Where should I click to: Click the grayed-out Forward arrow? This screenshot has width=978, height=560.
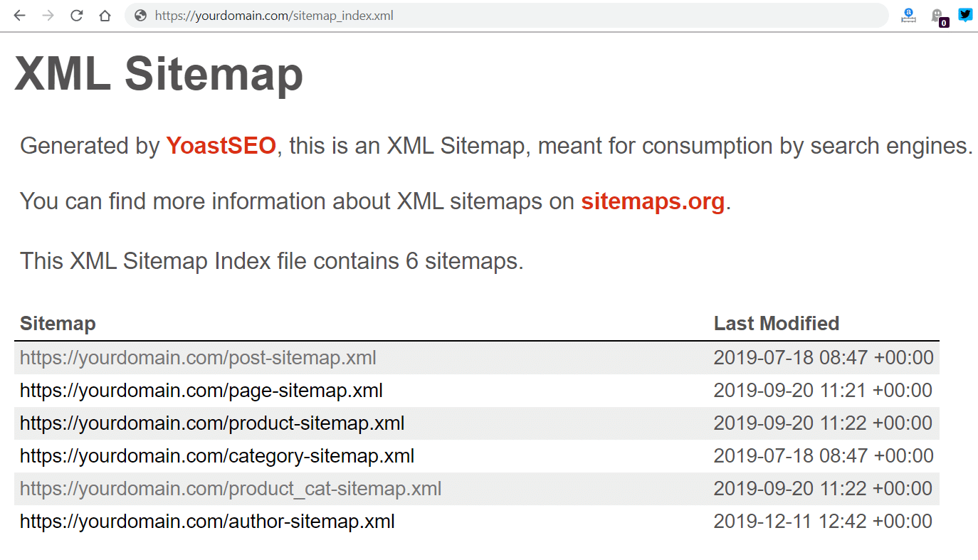(x=48, y=16)
